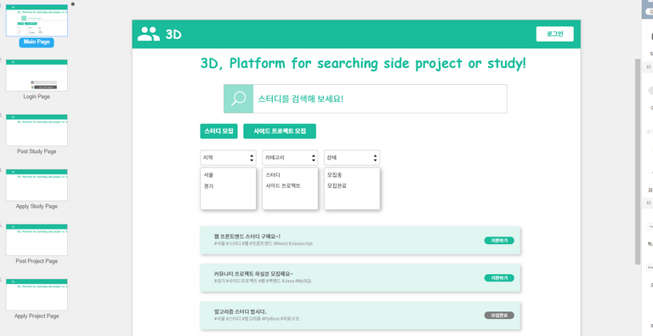653x336 pixels.
Task: Click the Post Study Page label
Action: [x=37, y=151]
